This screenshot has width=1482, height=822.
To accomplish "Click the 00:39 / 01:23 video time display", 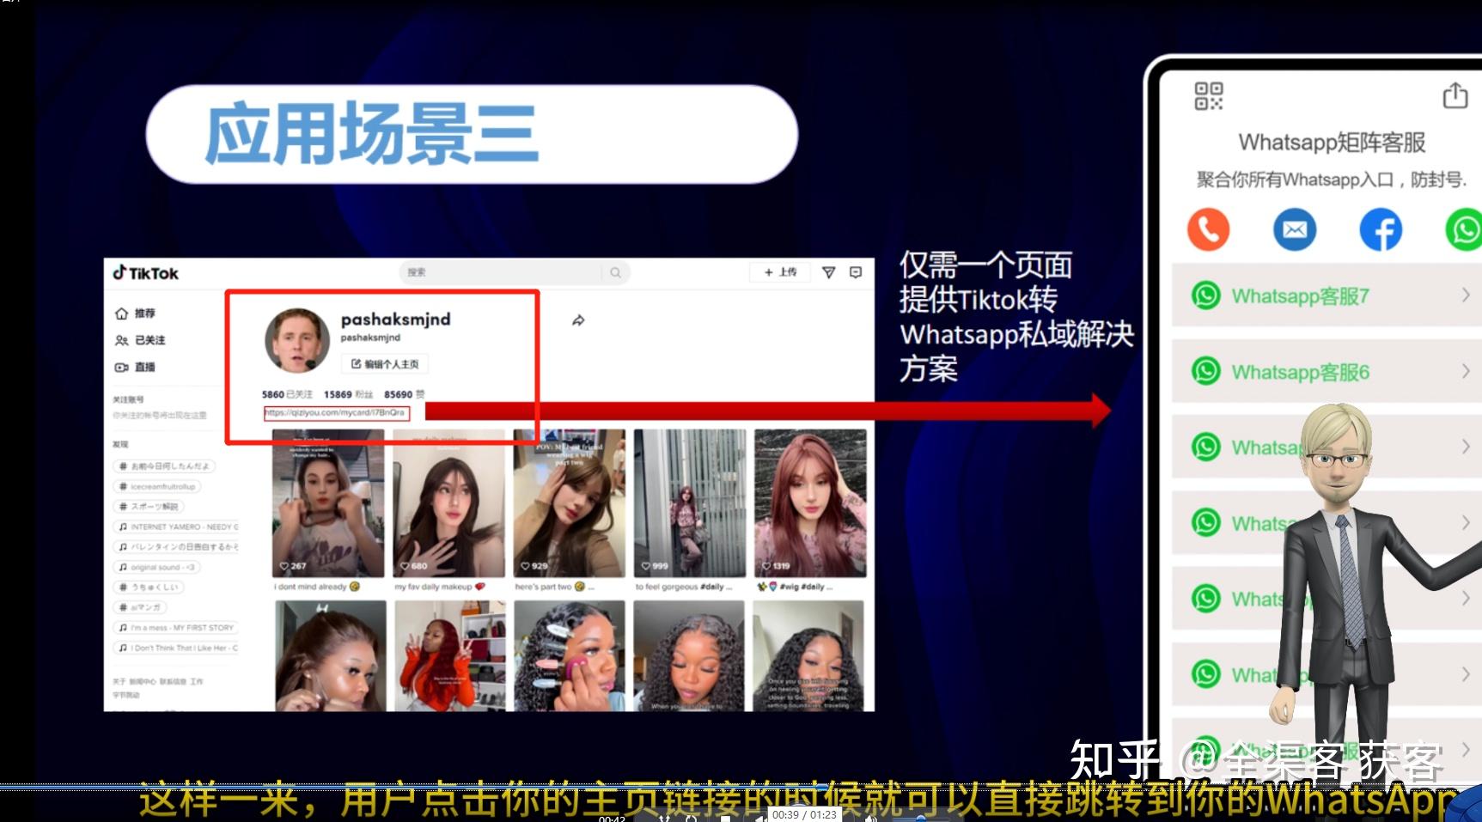I will [x=804, y=814].
